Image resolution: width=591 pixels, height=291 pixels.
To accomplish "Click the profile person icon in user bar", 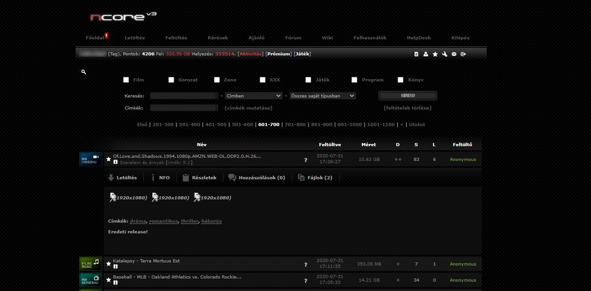I will point(426,54).
